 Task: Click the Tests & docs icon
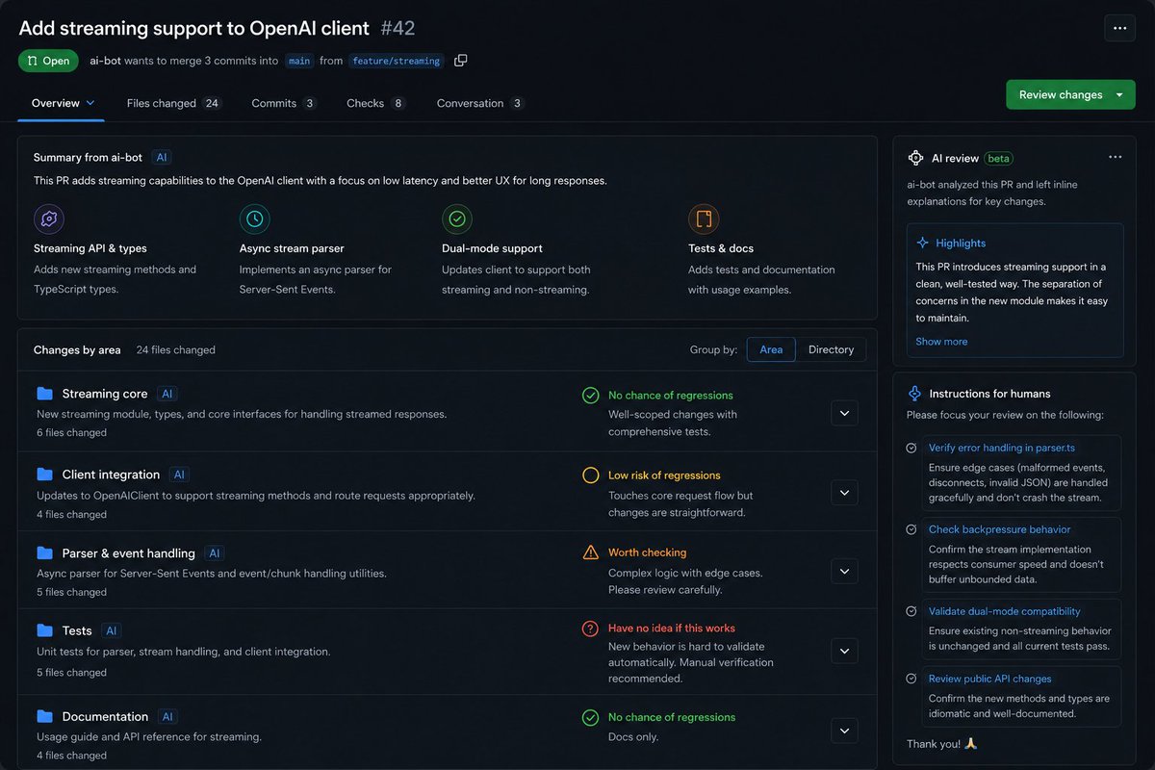coord(704,219)
